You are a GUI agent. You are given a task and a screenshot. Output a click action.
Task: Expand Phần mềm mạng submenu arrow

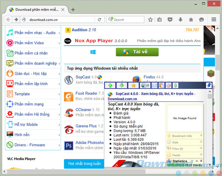click(59, 104)
